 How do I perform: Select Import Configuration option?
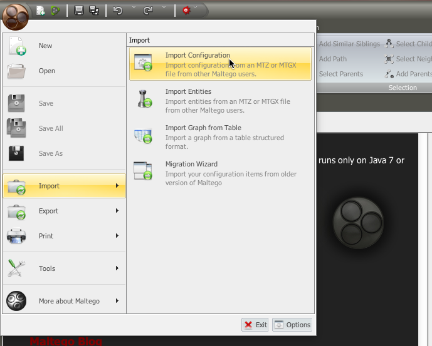220,64
